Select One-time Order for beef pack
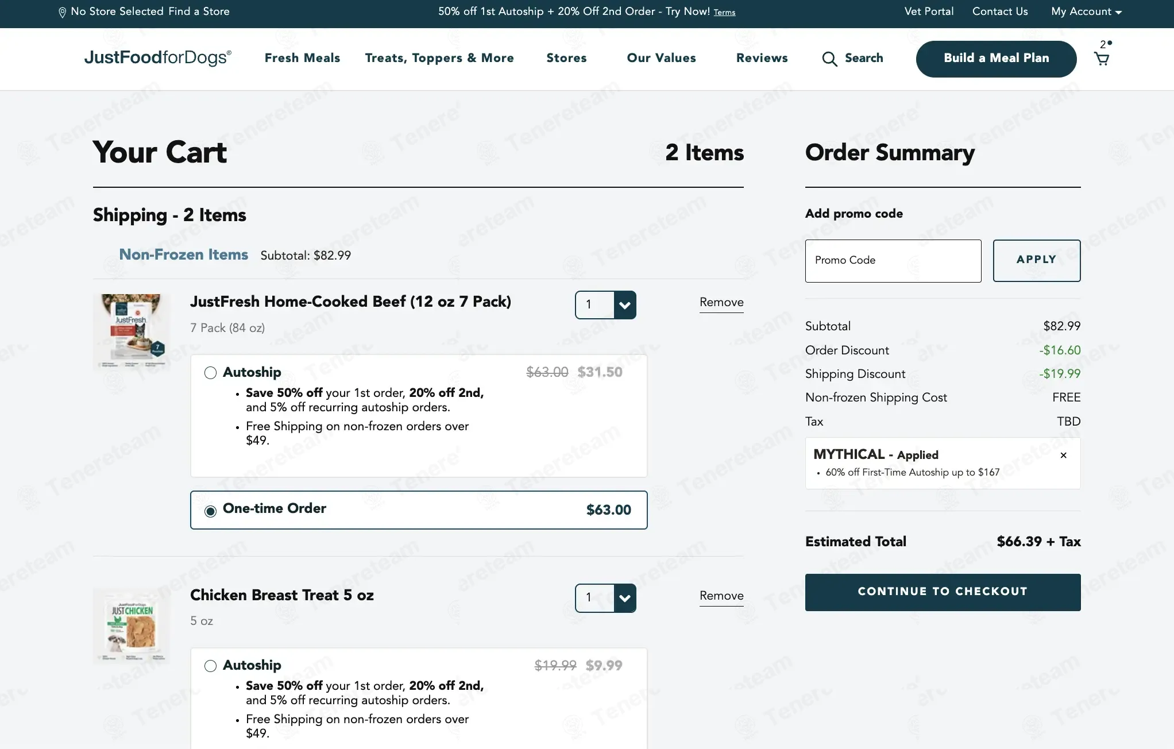This screenshot has height=749, width=1174. coord(210,511)
